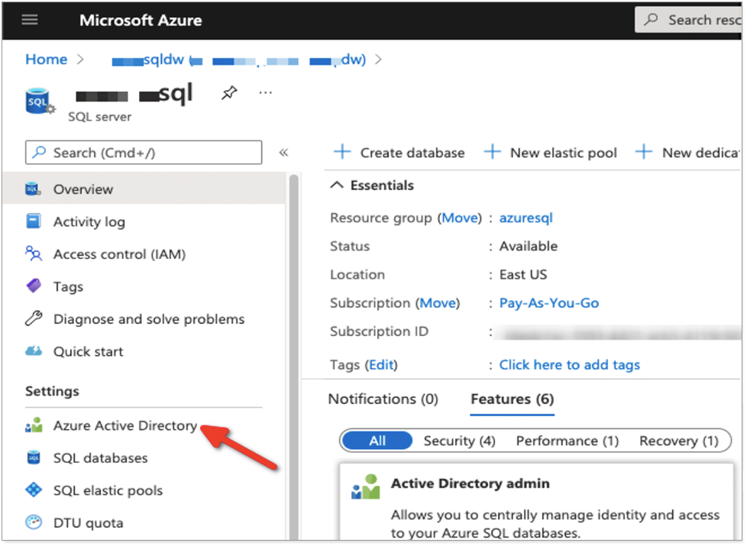The image size is (747, 546).
Task: Click Create database
Action: pyautogui.click(x=399, y=152)
